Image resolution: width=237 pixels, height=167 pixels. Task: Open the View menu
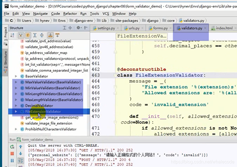point(26,14)
